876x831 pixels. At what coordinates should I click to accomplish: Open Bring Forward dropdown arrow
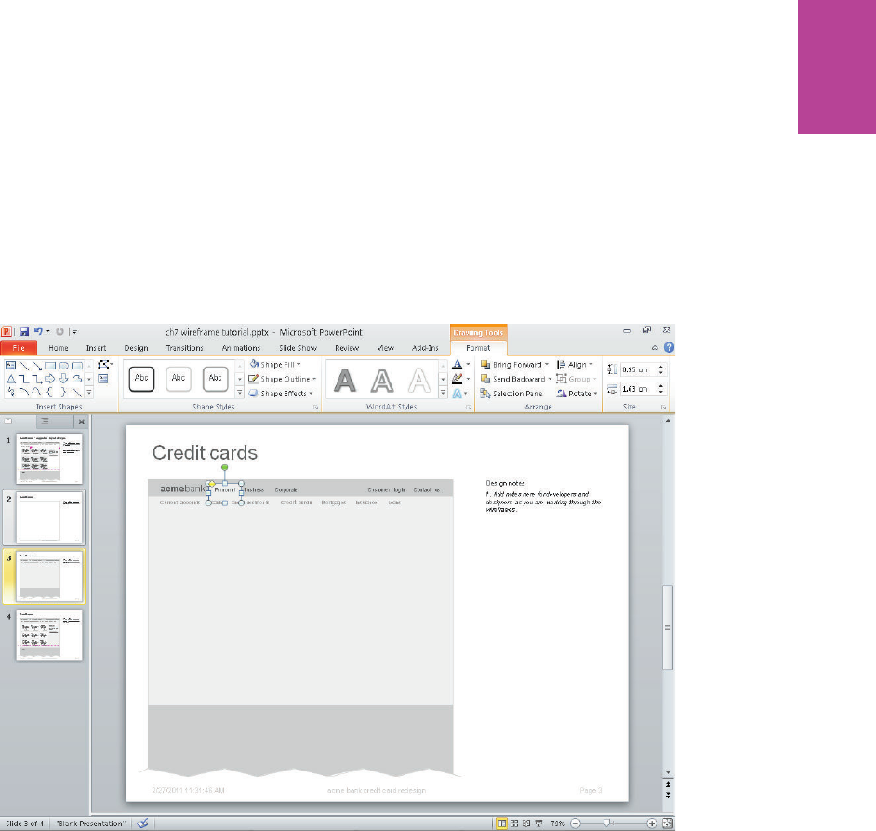coord(547,364)
